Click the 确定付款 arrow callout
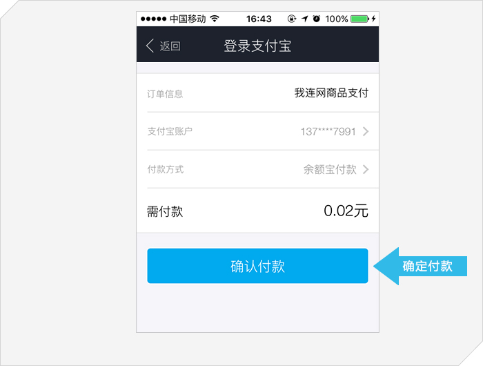Screen dimensions: 483x366 click(x=420, y=266)
